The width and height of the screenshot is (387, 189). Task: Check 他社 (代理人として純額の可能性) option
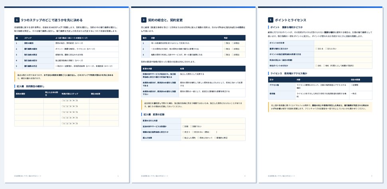324,66
